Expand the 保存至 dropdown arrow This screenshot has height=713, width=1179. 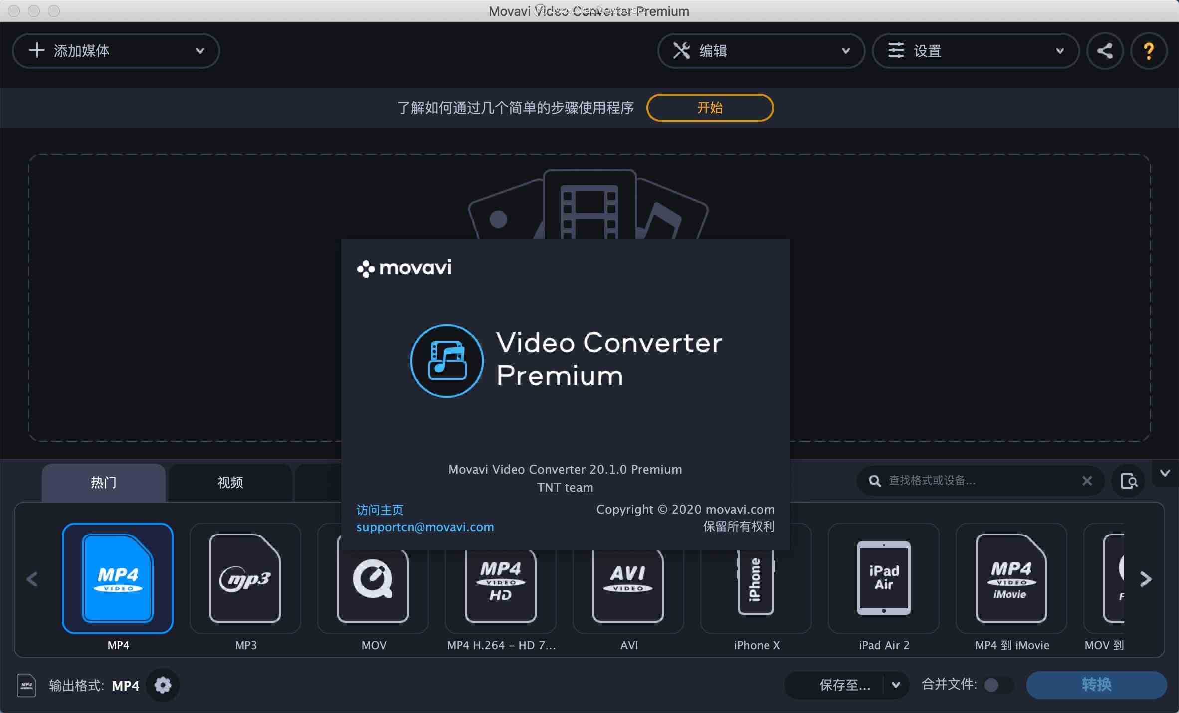[896, 685]
